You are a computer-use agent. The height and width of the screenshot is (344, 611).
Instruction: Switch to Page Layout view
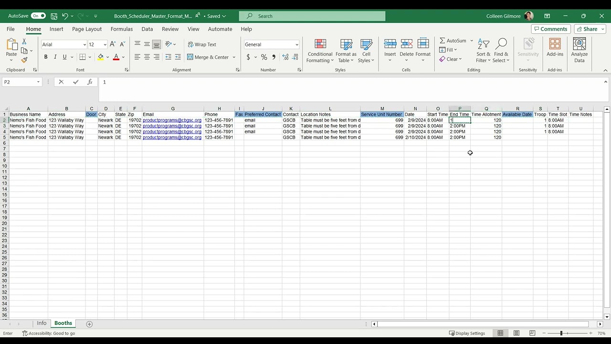click(516, 333)
